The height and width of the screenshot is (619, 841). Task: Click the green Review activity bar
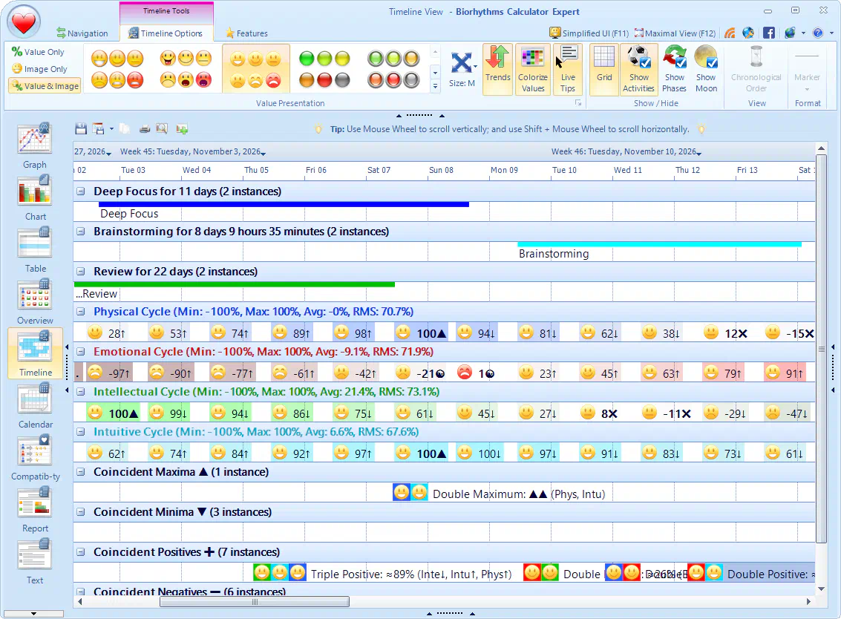pyautogui.click(x=235, y=284)
